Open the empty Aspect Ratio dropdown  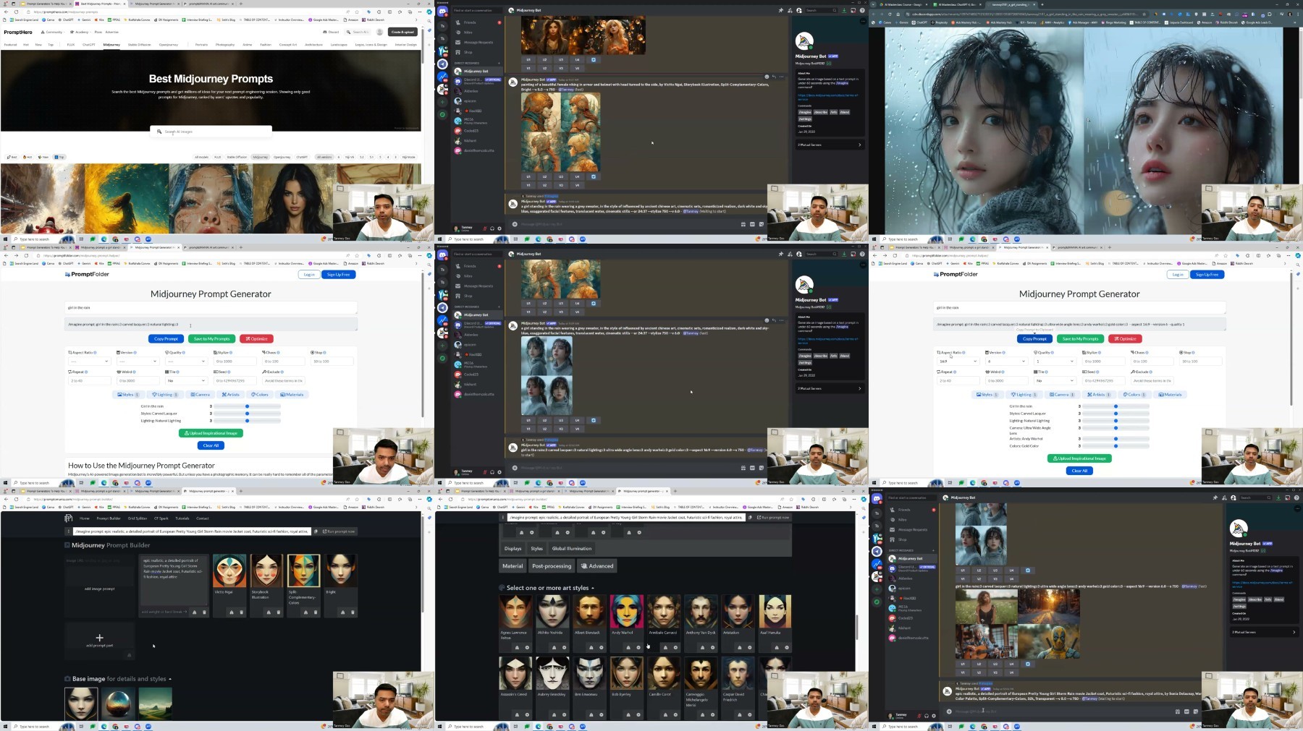point(89,361)
